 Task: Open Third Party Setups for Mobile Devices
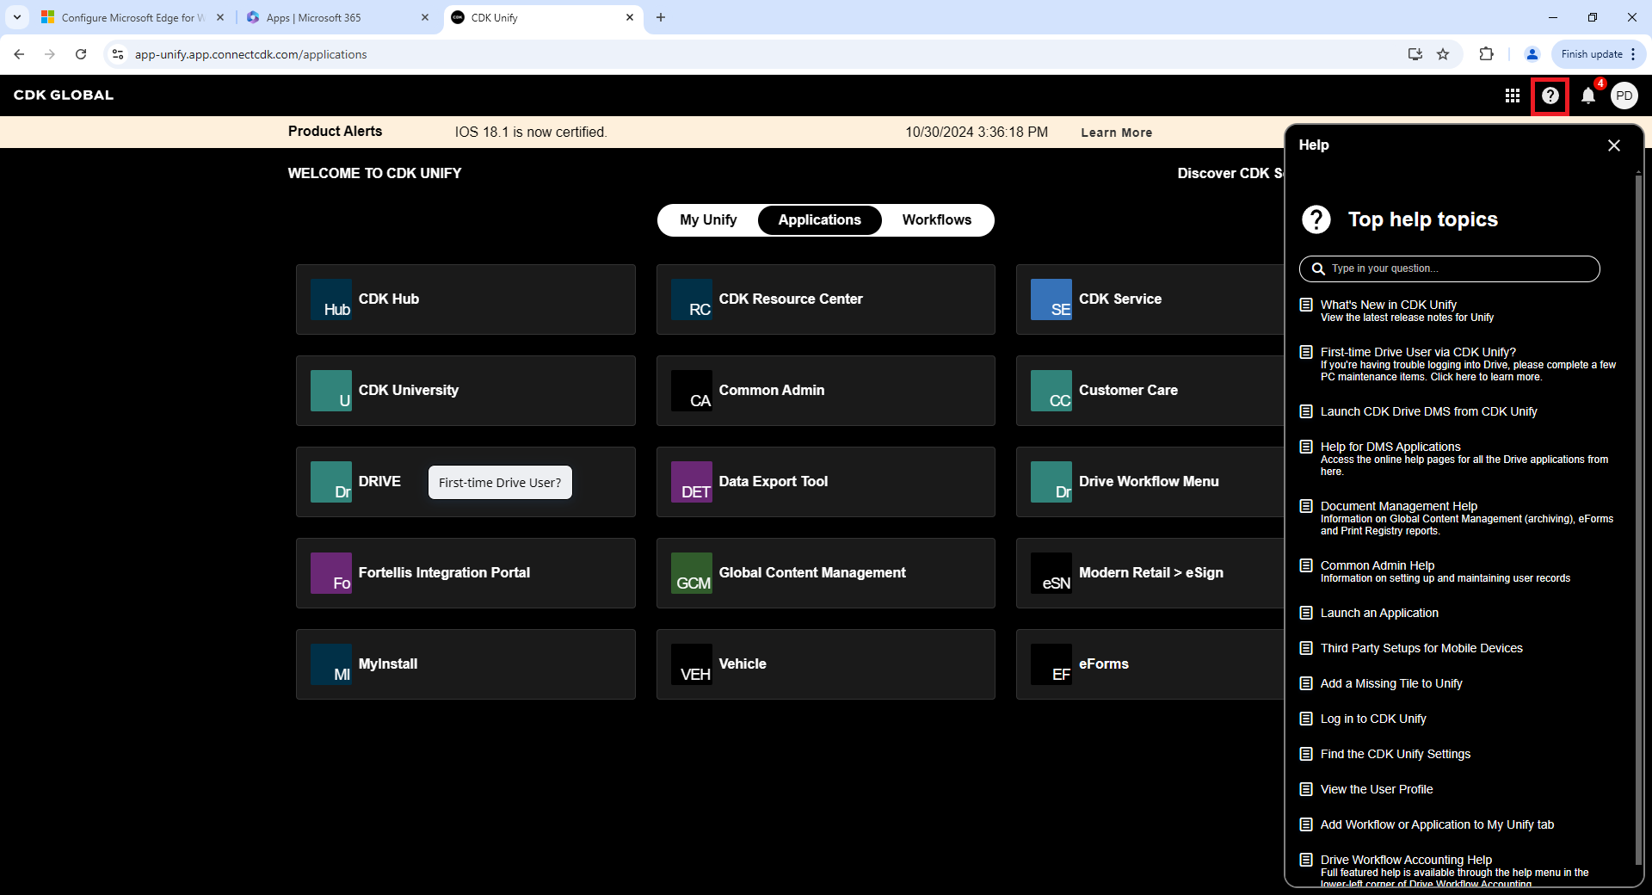(1421, 648)
